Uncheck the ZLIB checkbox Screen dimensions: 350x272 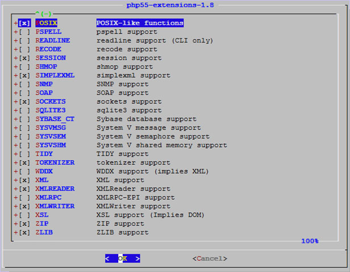point(24,232)
